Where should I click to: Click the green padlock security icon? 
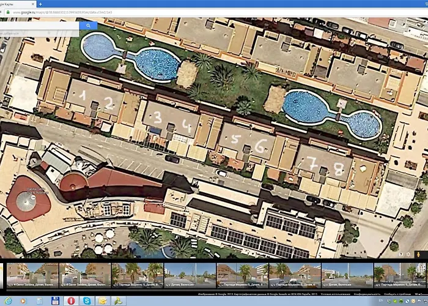(x=8, y=12)
